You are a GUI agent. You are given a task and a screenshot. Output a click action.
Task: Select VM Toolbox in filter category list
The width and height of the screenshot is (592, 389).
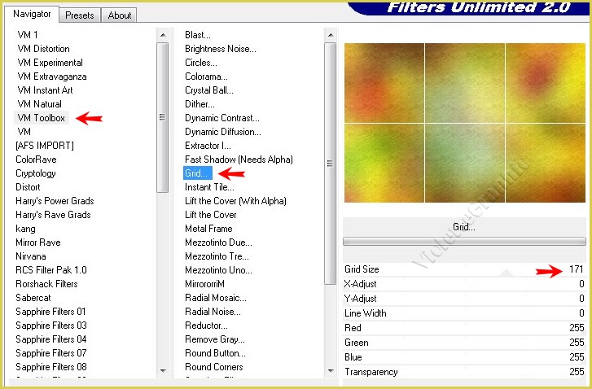(x=41, y=118)
